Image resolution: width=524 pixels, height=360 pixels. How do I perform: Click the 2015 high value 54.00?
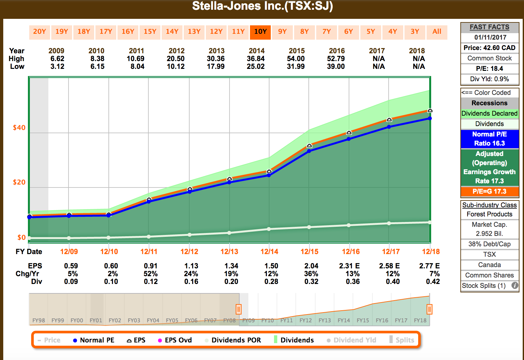tap(296, 59)
